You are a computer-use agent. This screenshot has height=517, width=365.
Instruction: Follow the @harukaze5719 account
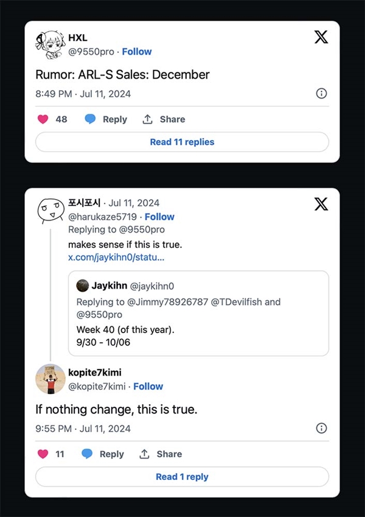point(159,217)
